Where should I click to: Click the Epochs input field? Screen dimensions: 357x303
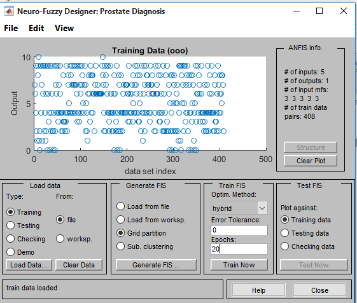239,249
